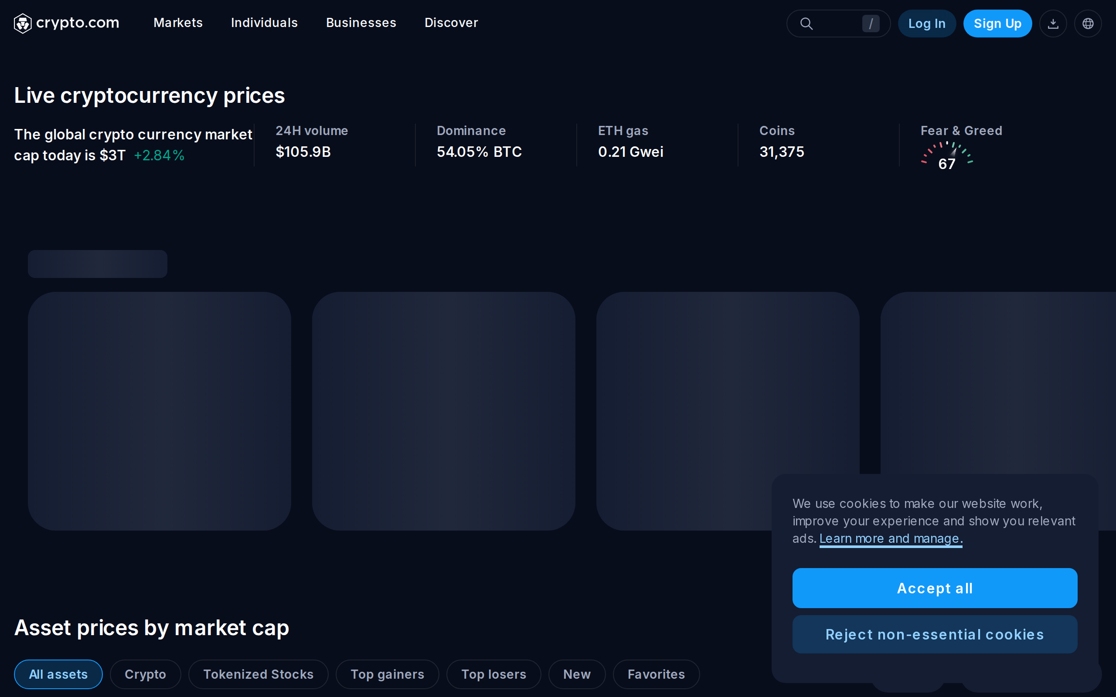The height and width of the screenshot is (697, 1116).
Task: Click the Sign Up button
Action: pyautogui.click(x=997, y=24)
